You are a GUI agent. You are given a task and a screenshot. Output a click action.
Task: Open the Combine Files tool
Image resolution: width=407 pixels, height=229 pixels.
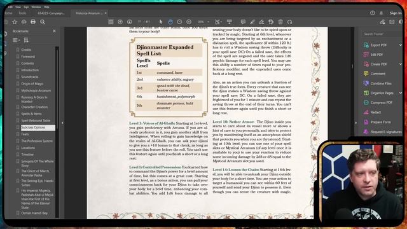pyautogui.click(x=381, y=83)
